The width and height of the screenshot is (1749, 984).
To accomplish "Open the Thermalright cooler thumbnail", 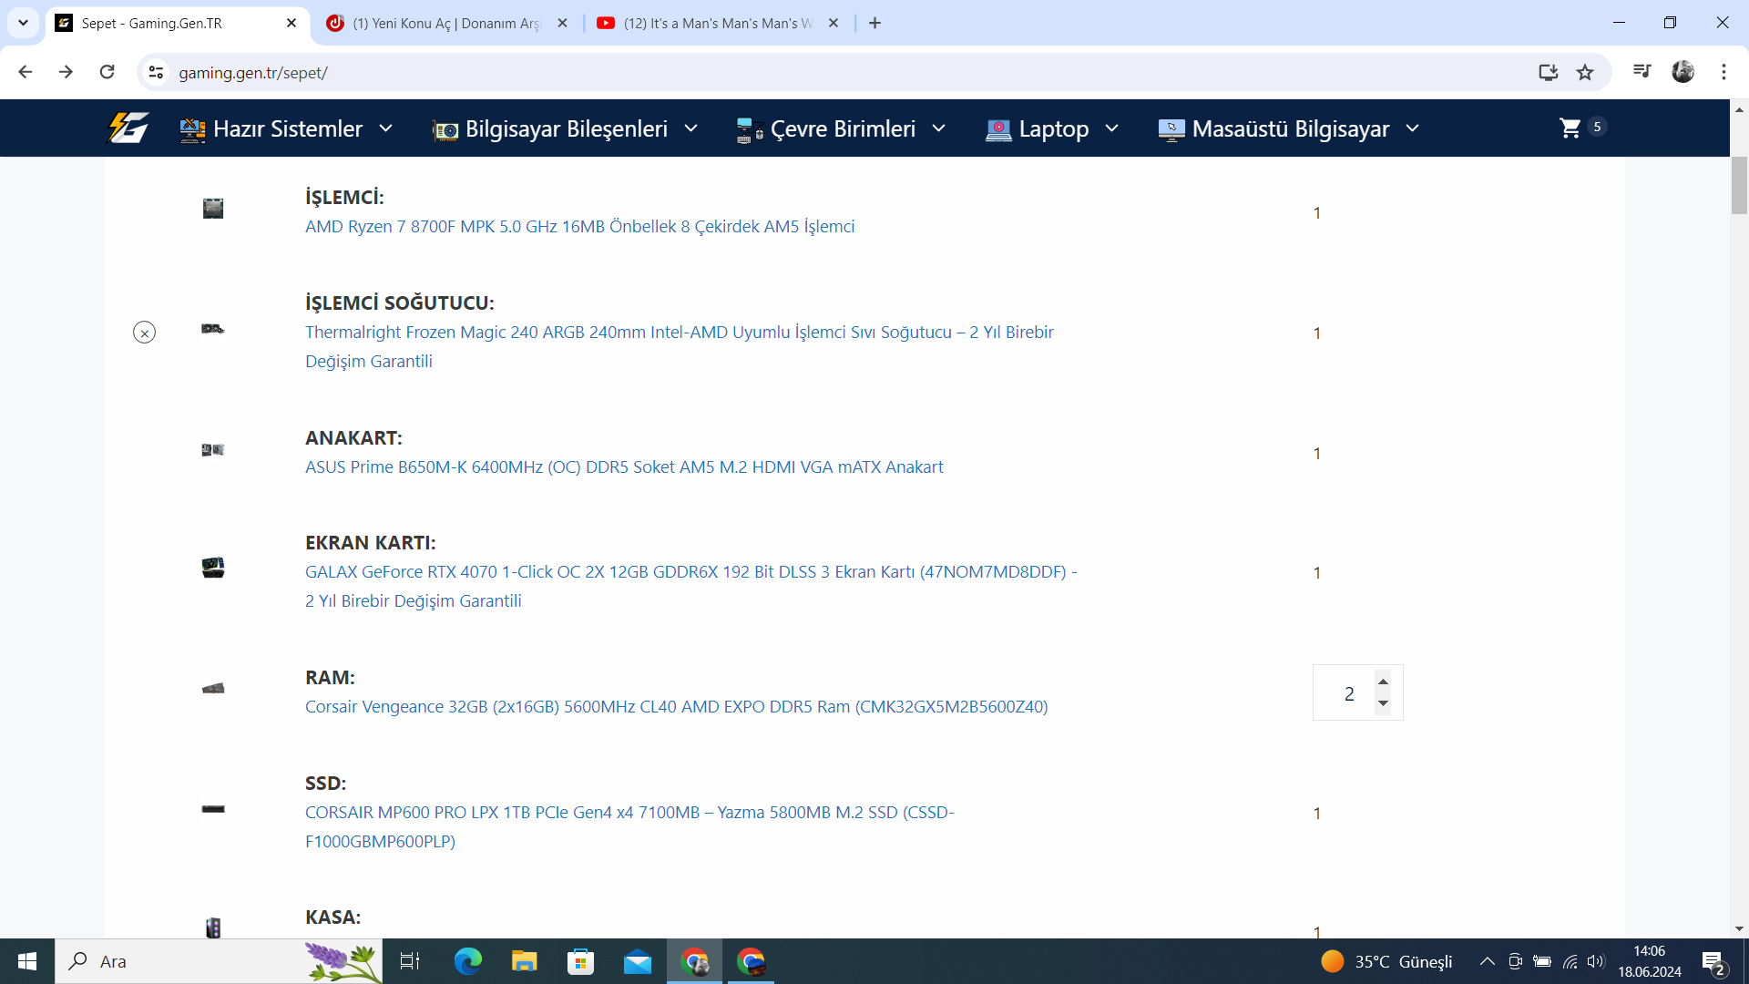I will click(212, 329).
